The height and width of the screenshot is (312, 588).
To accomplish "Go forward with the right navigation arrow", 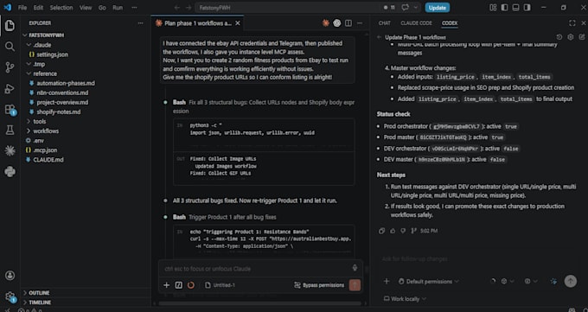I will point(189,8).
